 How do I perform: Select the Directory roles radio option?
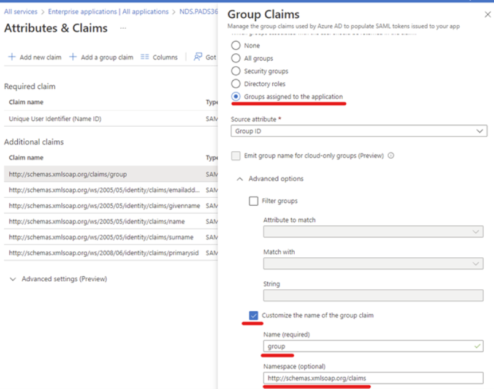click(235, 84)
